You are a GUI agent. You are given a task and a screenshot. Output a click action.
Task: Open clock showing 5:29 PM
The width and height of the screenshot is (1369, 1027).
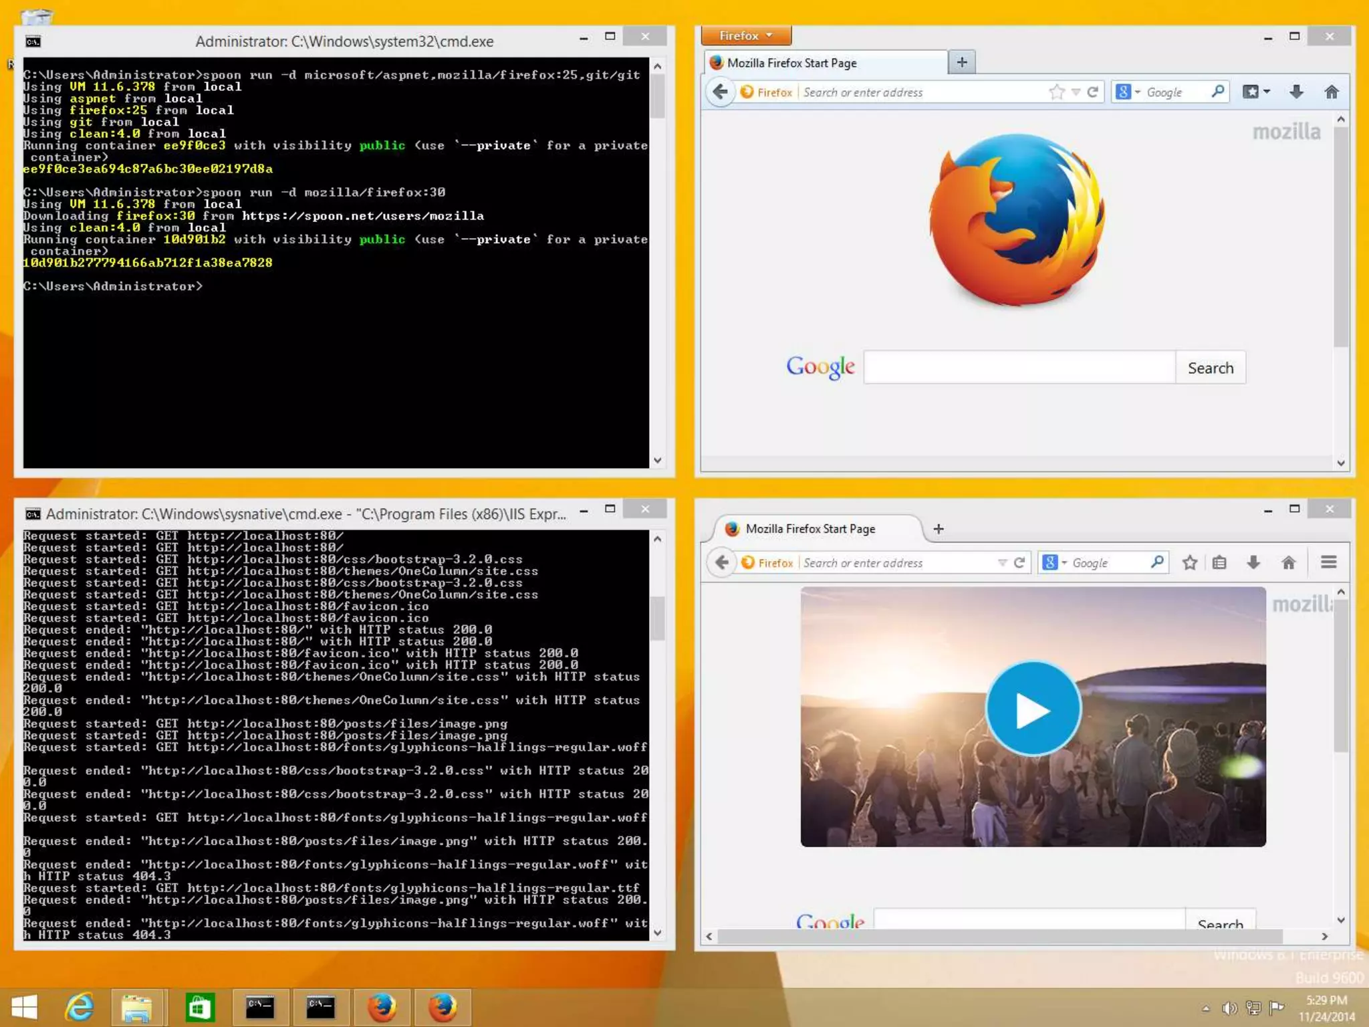1327,1008
